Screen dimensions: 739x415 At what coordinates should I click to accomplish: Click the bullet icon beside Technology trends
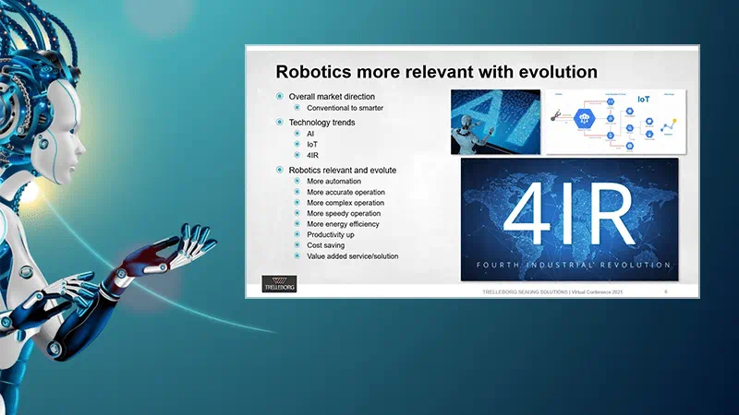pos(280,122)
